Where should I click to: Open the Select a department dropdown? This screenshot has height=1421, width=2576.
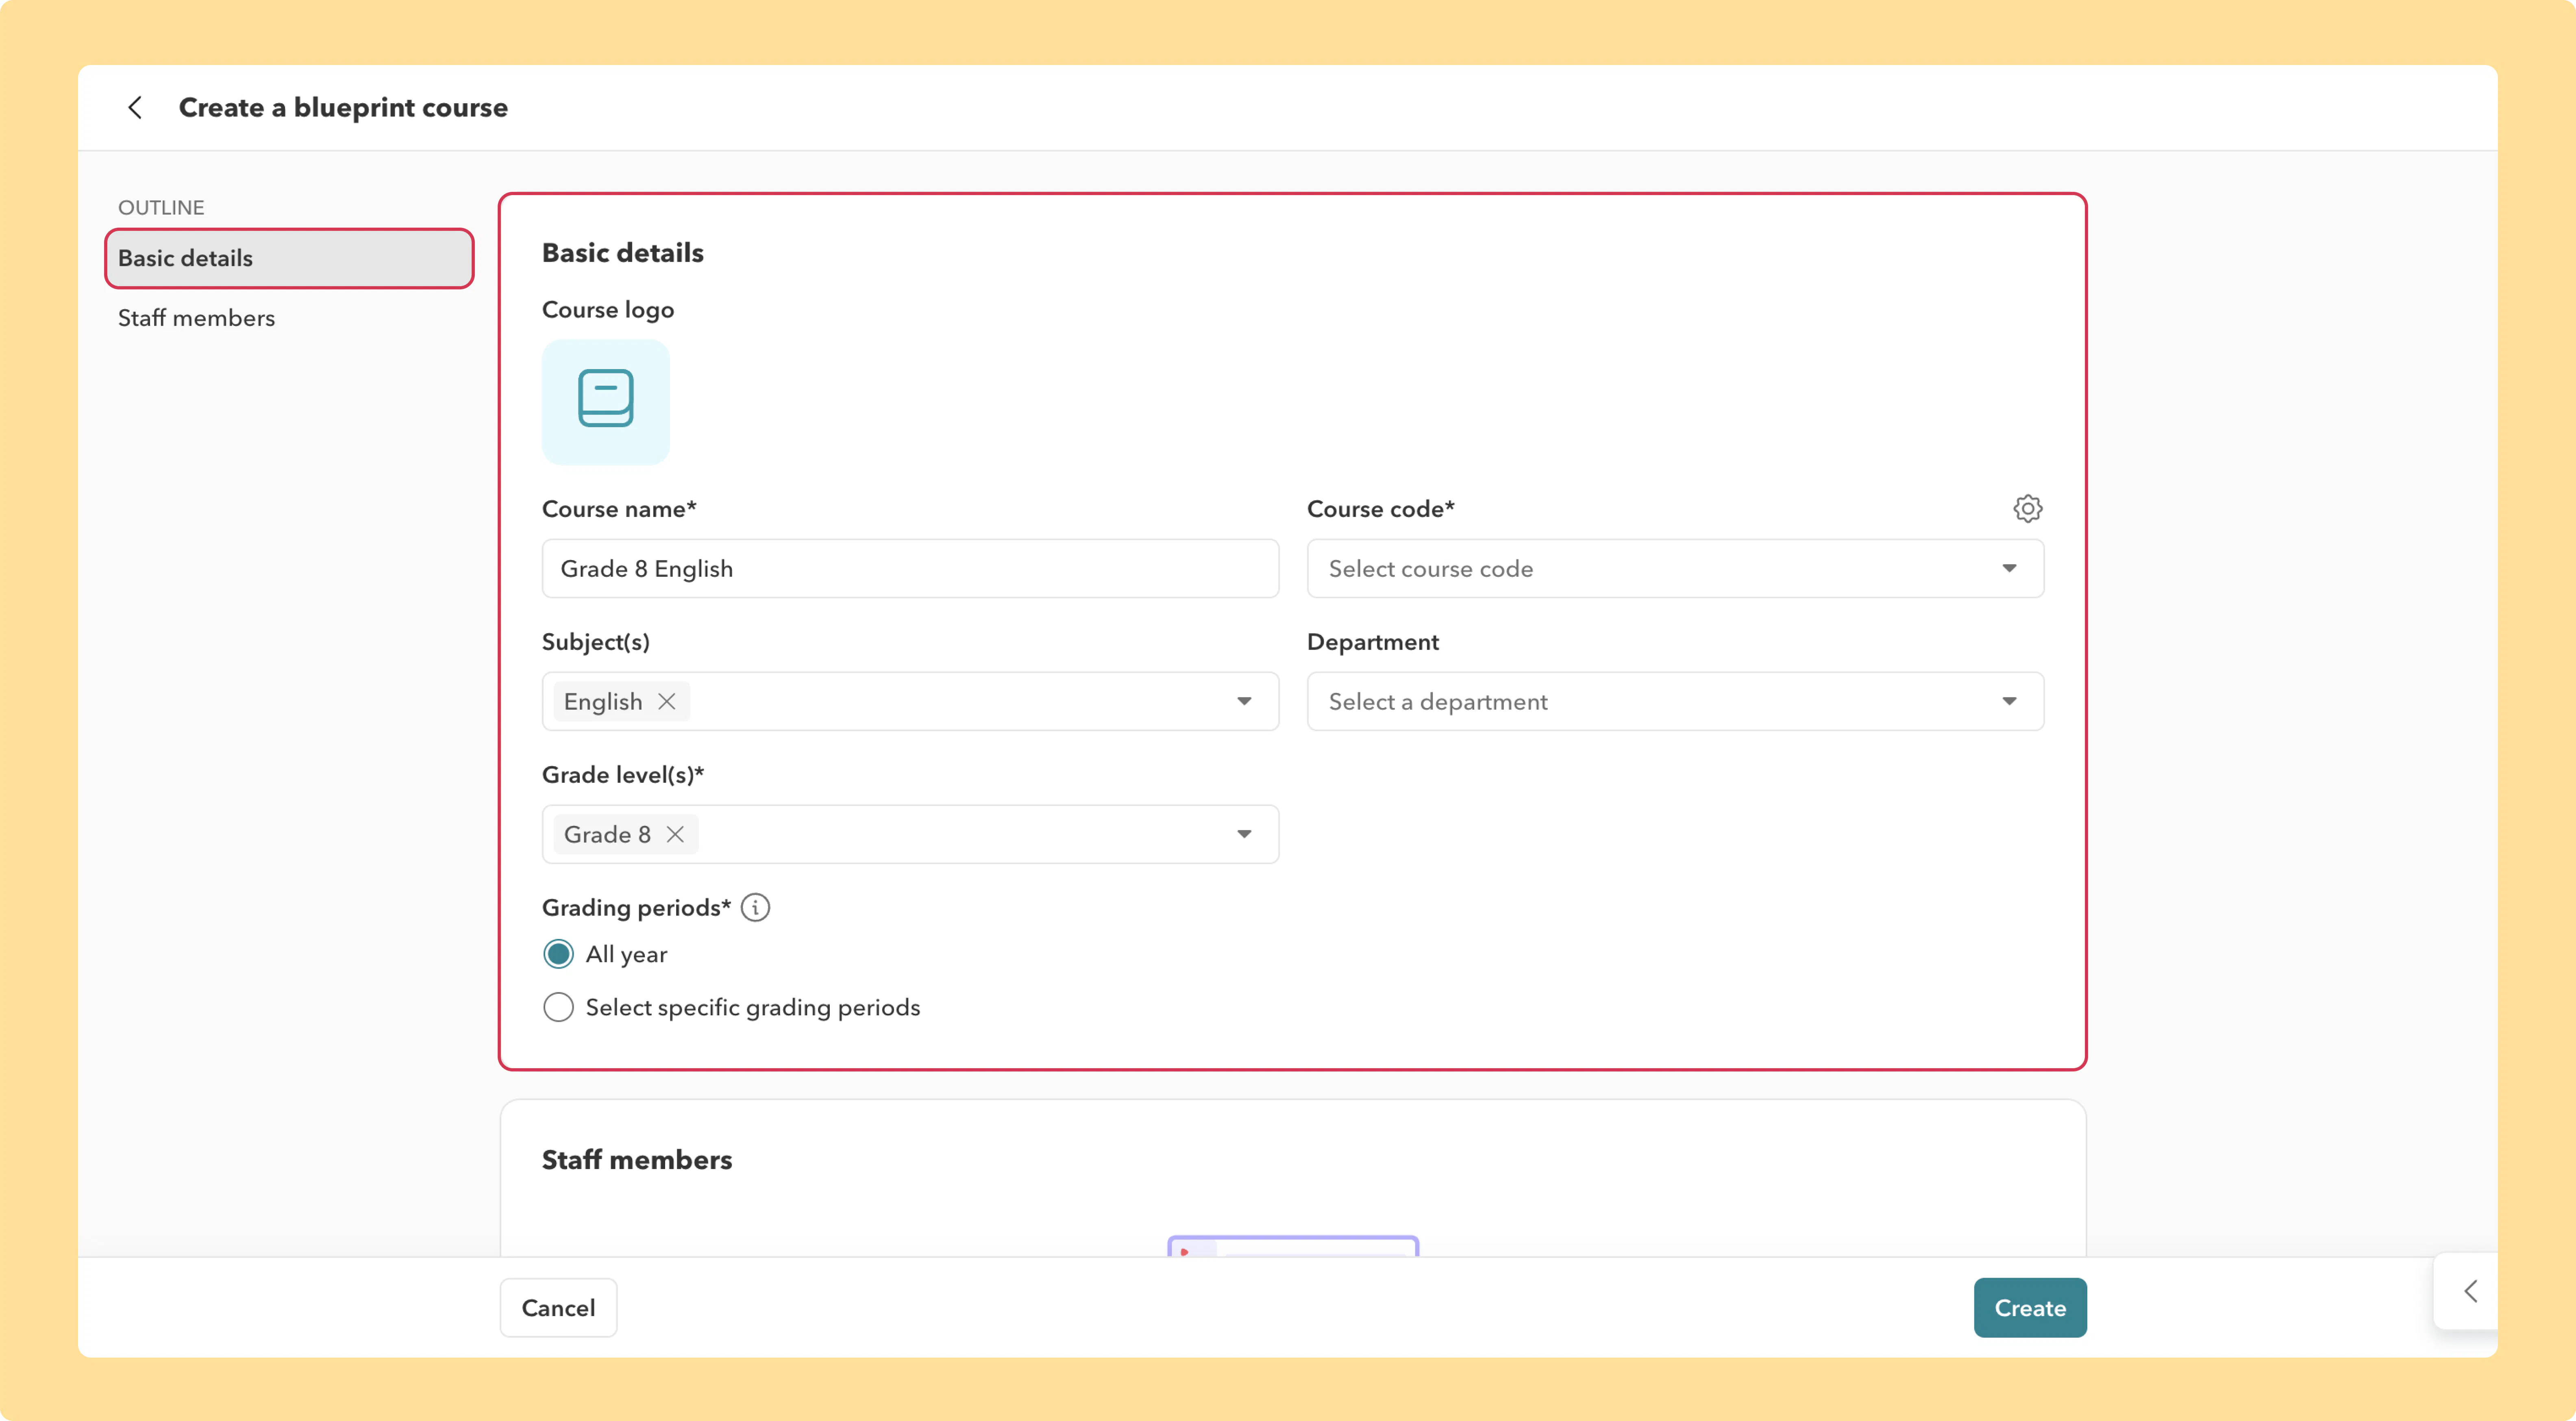(x=1675, y=701)
